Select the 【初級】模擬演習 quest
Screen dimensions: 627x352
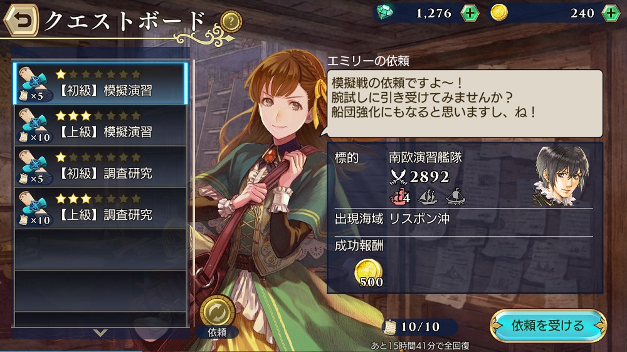100,83
